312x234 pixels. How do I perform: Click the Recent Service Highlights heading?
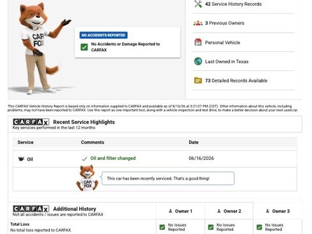click(x=84, y=122)
